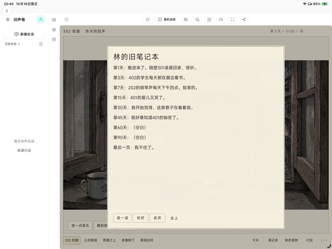Switch to 公共楼道 tab
The width and height of the screenshot is (332, 249).
tap(91, 240)
